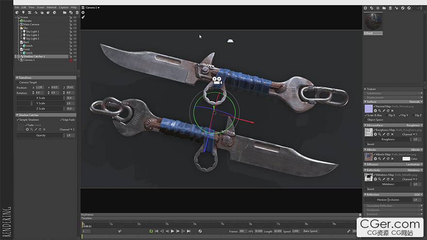Viewport: 427px width, 240px height.
Task: Open Microsurface Roughness model dropdown
Action: [414, 125]
